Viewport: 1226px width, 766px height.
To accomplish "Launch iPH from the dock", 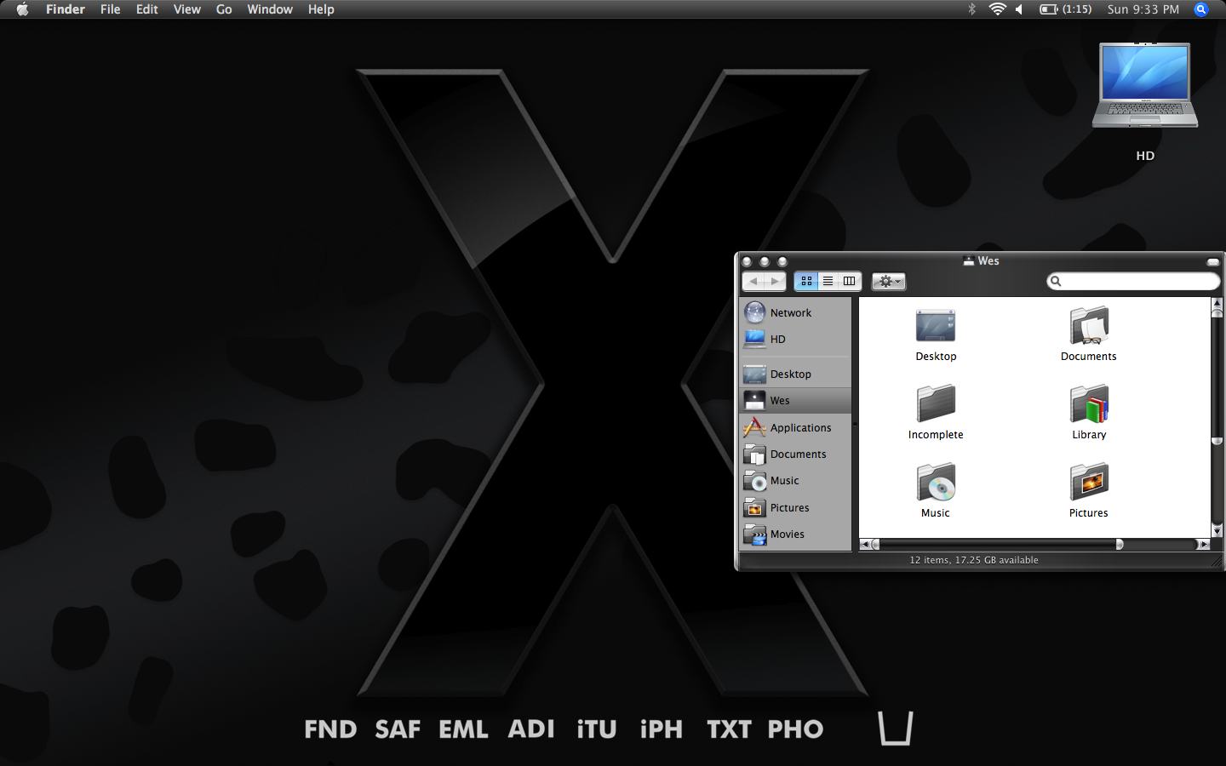I will point(662,729).
